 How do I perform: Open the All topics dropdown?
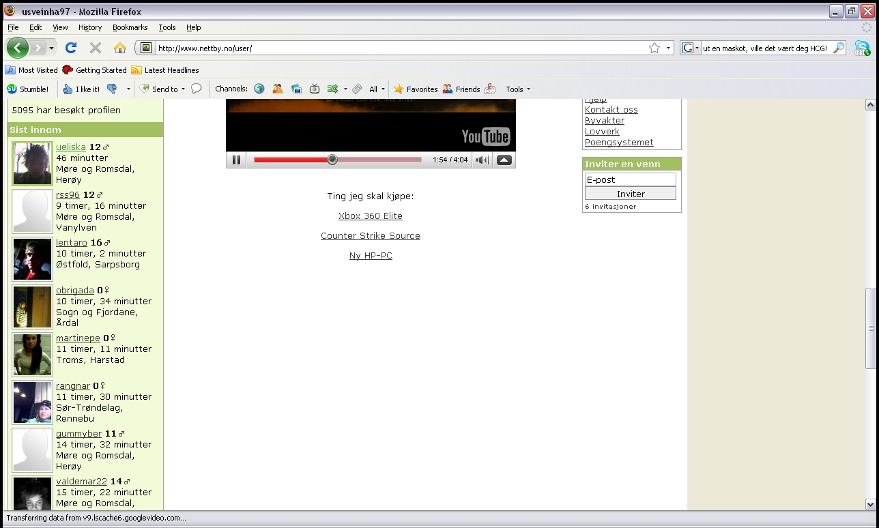pyautogui.click(x=377, y=89)
